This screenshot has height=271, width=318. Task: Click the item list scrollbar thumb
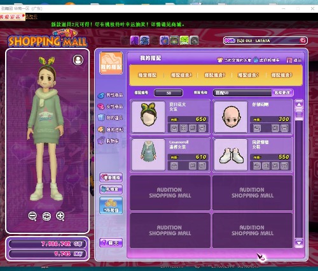(x=299, y=115)
